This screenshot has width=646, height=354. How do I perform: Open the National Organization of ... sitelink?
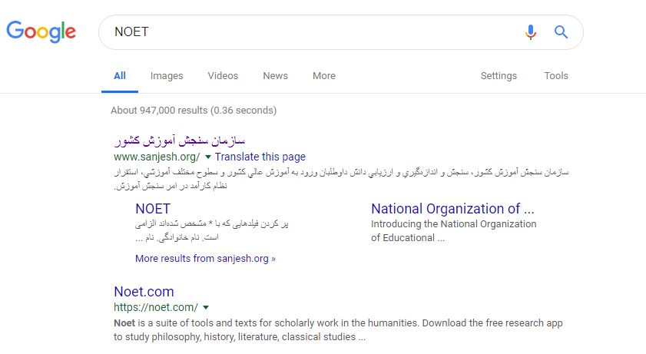(x=452, y=209)
